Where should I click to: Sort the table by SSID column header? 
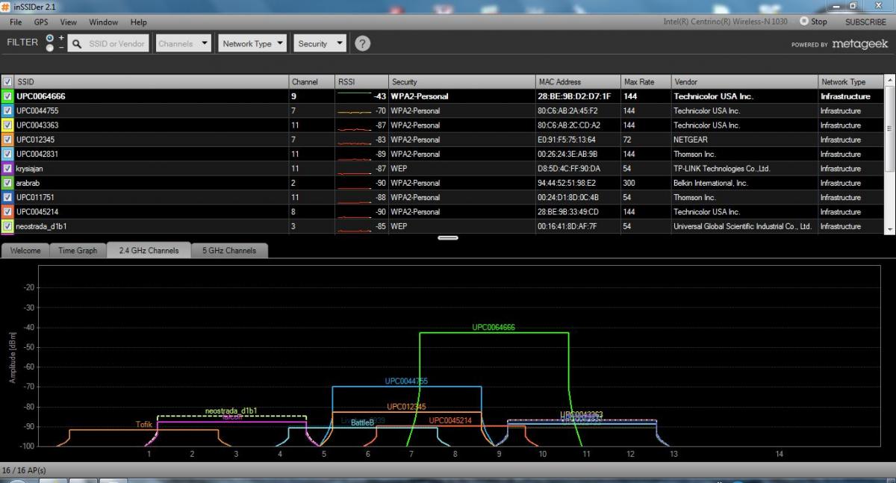[x=152, y=81]
